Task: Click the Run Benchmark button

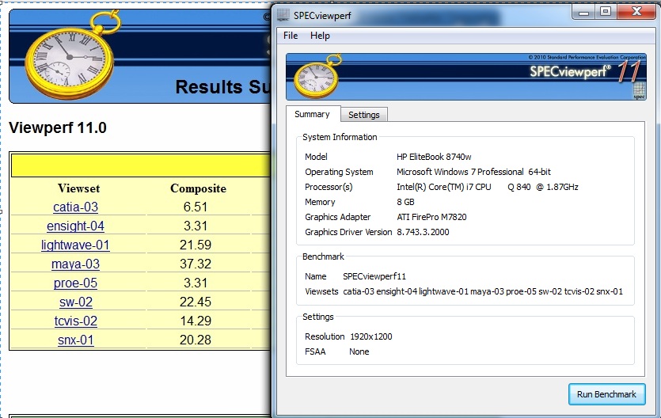Action: (606, 394)
